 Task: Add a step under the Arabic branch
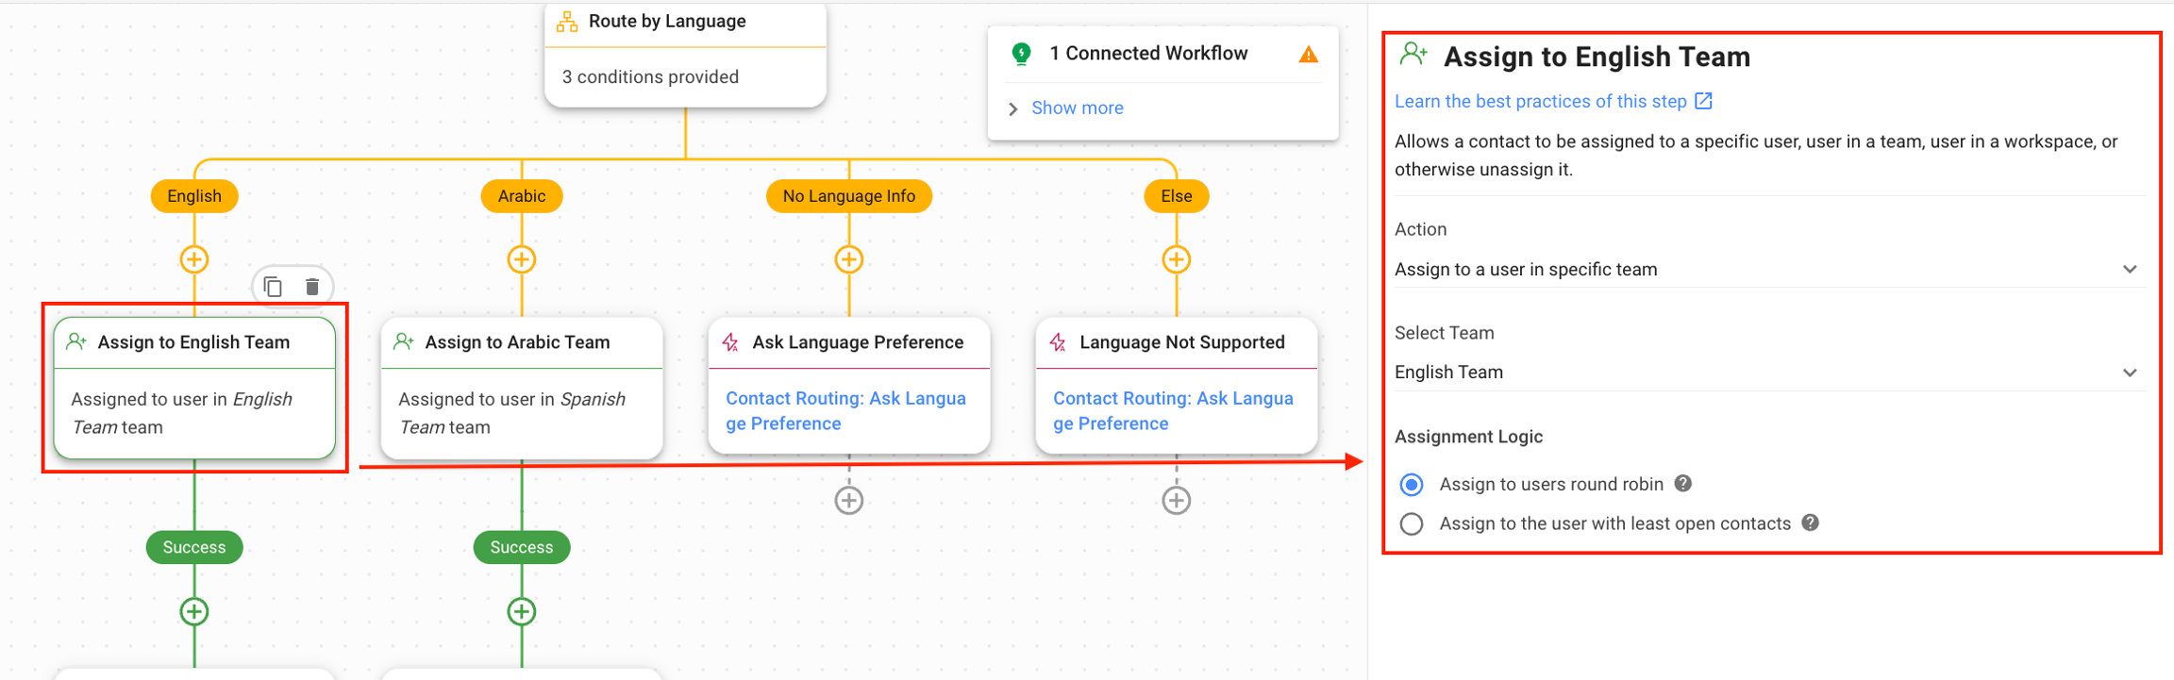point(522,259)
